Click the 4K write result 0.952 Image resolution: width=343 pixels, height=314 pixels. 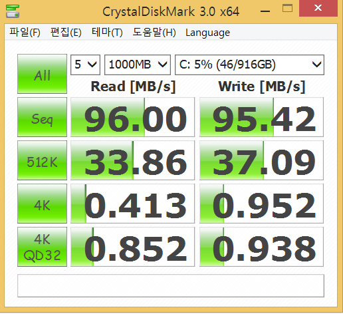(261, 204)
